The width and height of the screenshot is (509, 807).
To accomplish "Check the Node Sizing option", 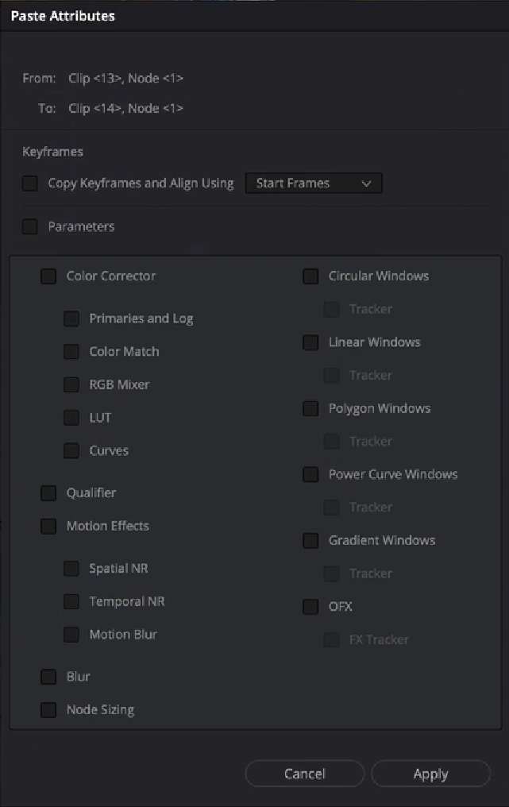I will click(48, 710).
